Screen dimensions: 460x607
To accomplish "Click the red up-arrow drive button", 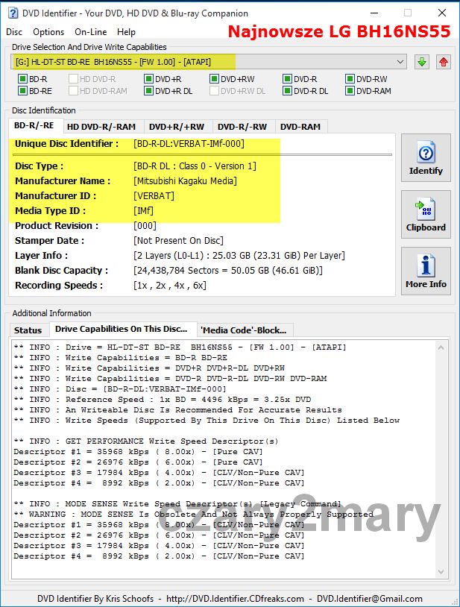I will pos(444,62).
